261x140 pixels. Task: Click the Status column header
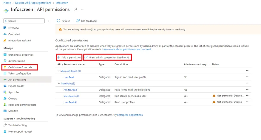click(215, 64)
